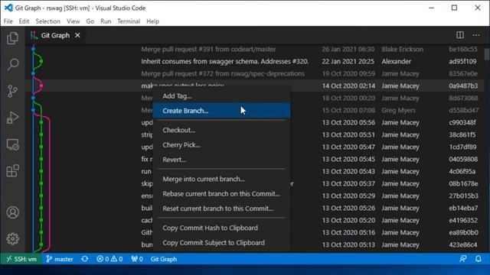Open the Help menu
The width and height of the screenshot is (490, 275).
click(152, 21)
